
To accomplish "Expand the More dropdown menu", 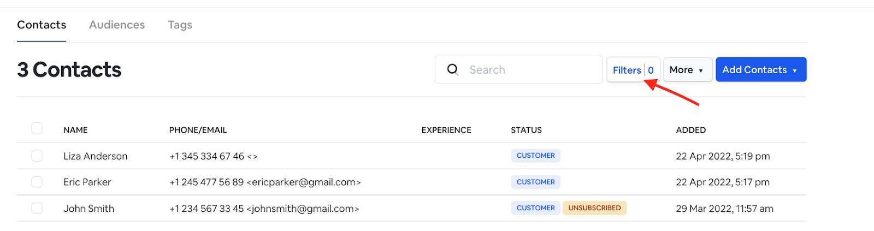I will [687, 70].
